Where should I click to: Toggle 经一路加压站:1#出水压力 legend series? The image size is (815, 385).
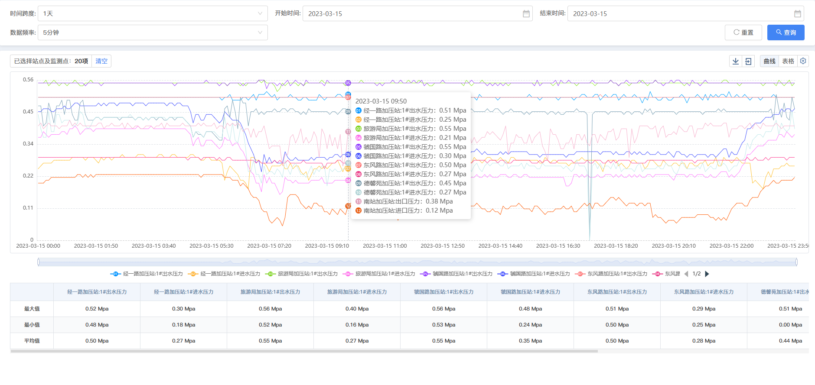[147, 274]
